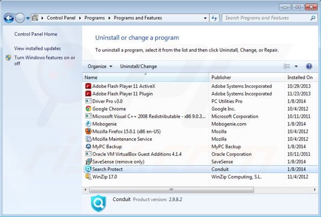Click Programs breadcrumb

(x=94, y=18)
